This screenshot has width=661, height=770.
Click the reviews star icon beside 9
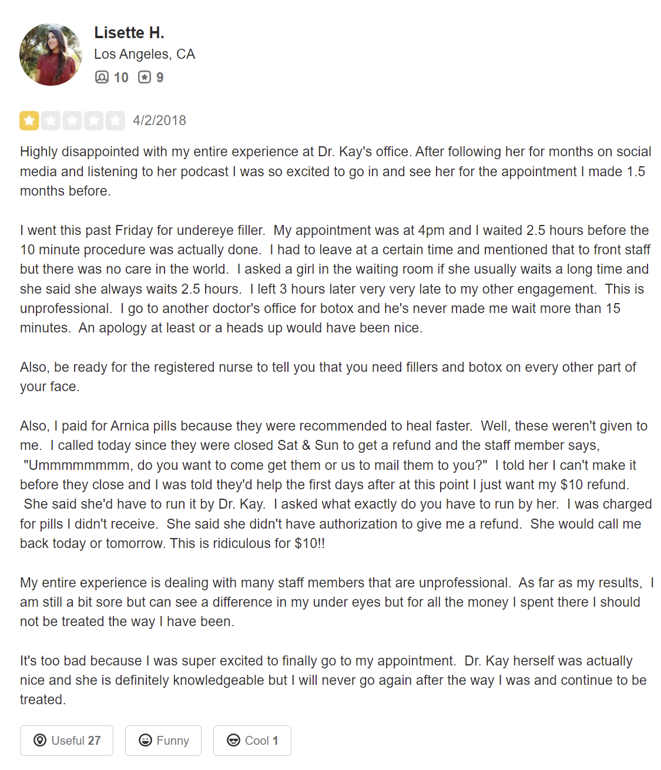point(145,77)
